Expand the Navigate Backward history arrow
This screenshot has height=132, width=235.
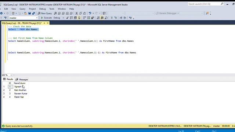tap(4, 13)
